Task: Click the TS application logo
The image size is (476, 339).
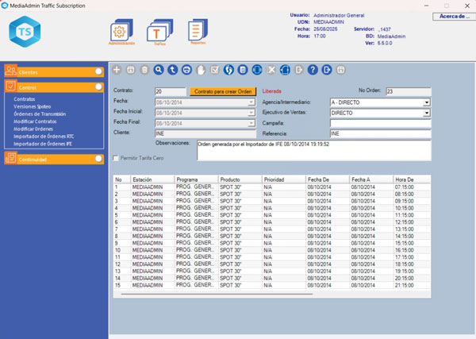Action: (26, 33)
